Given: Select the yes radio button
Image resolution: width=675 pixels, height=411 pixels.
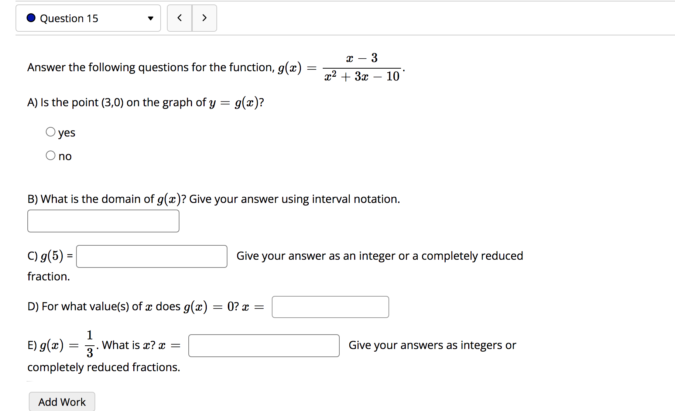Looking at the screenshot, I should click(x=51, y=131).
